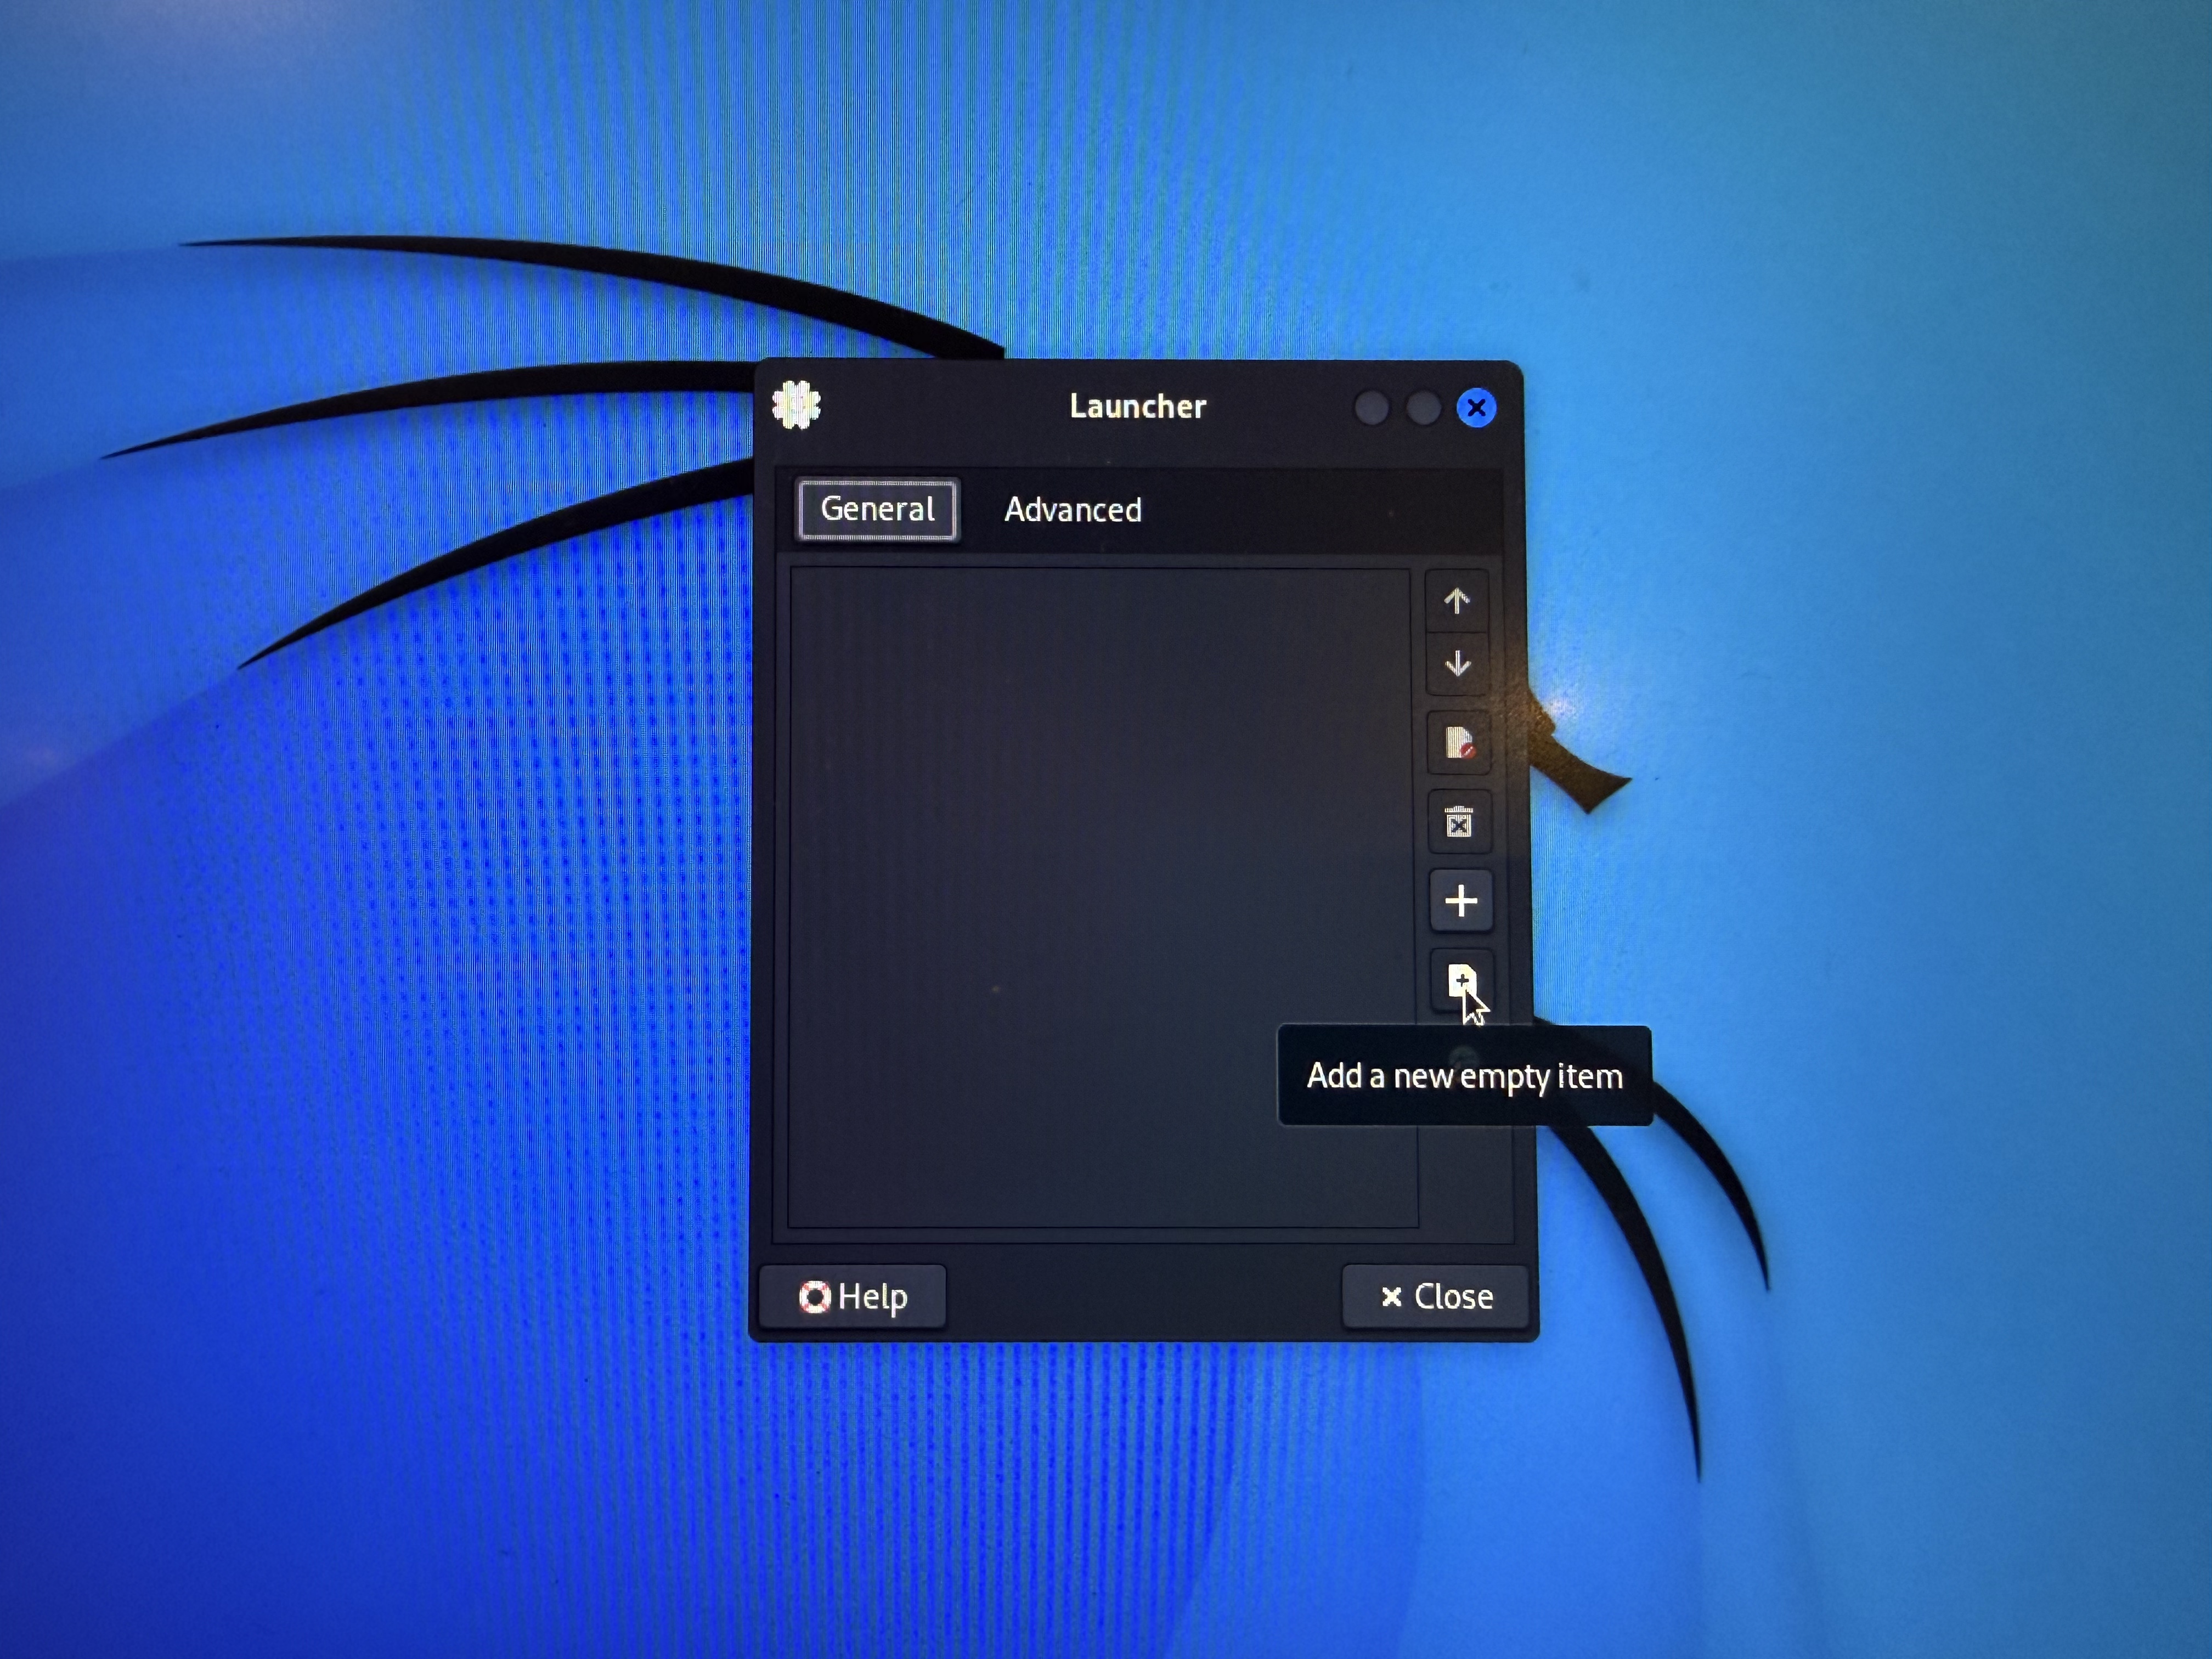Click the move item up arrow

click(1457, 600)
